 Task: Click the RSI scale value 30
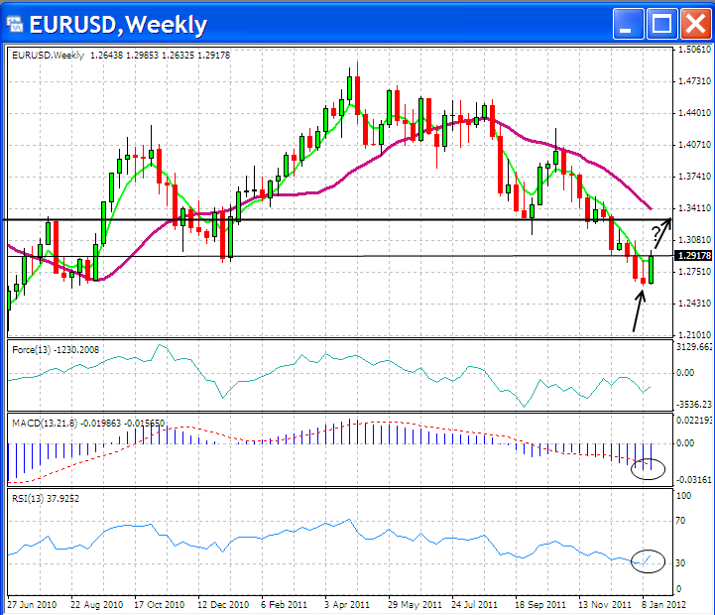(681, 563)
